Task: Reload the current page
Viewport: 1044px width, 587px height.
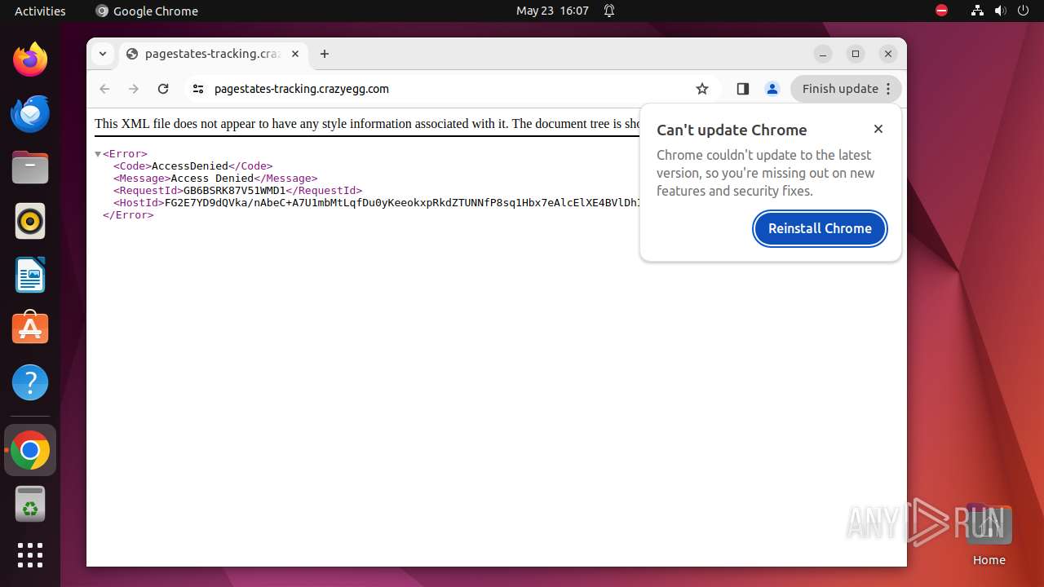Action: coord(163,89)
